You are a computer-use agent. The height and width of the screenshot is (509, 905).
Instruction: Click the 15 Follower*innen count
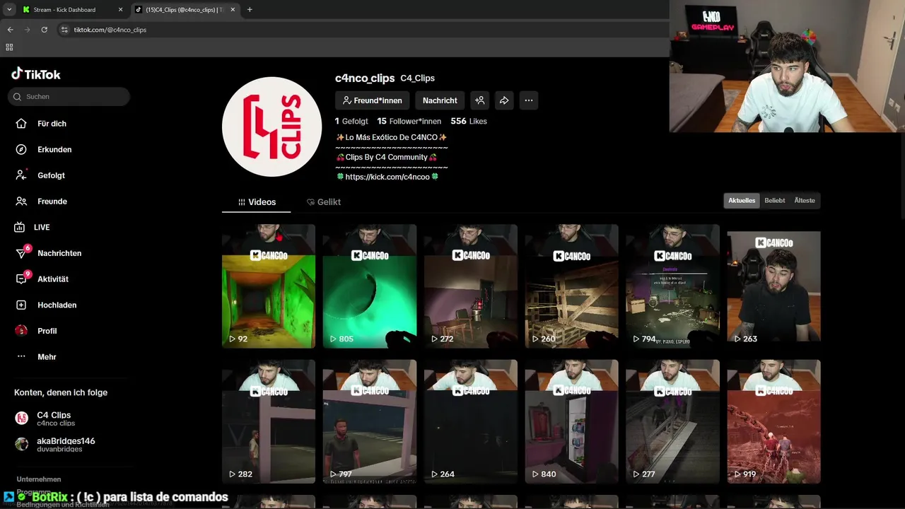(x=409, y=122)
